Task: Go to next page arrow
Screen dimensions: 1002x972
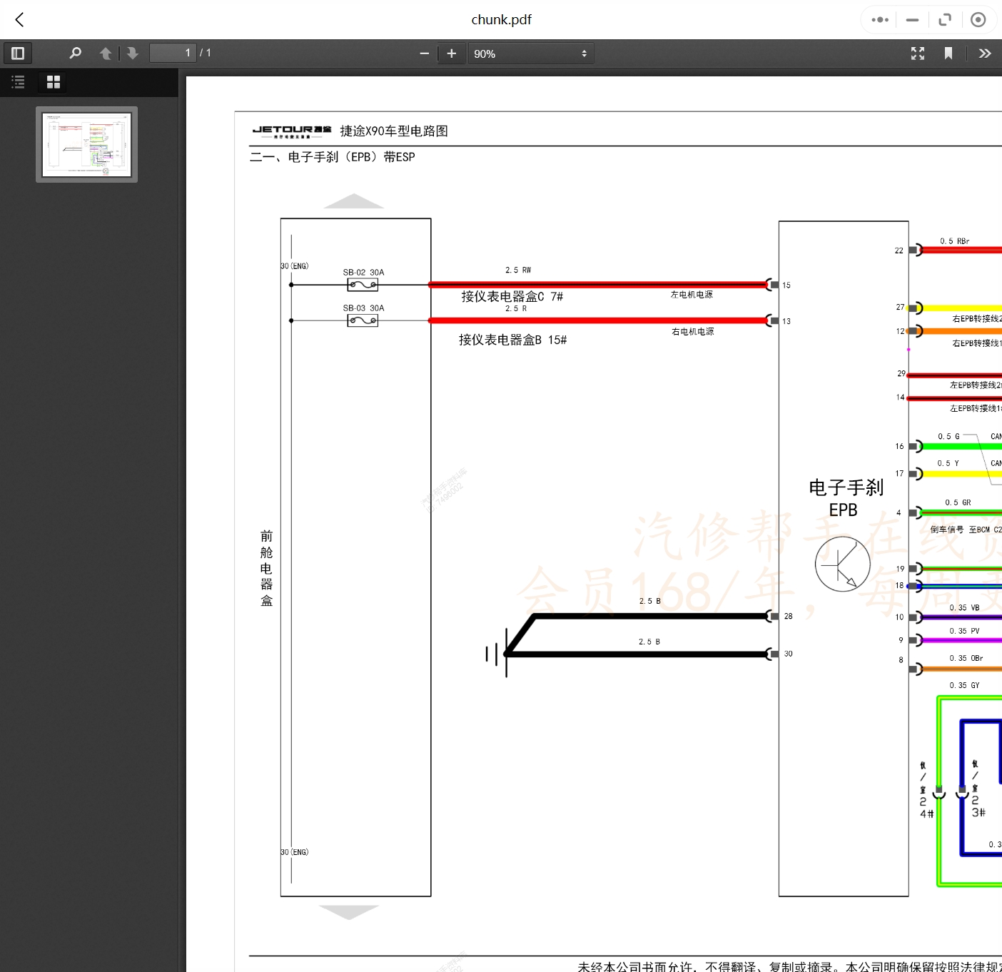Action: (x=132, y=54)
